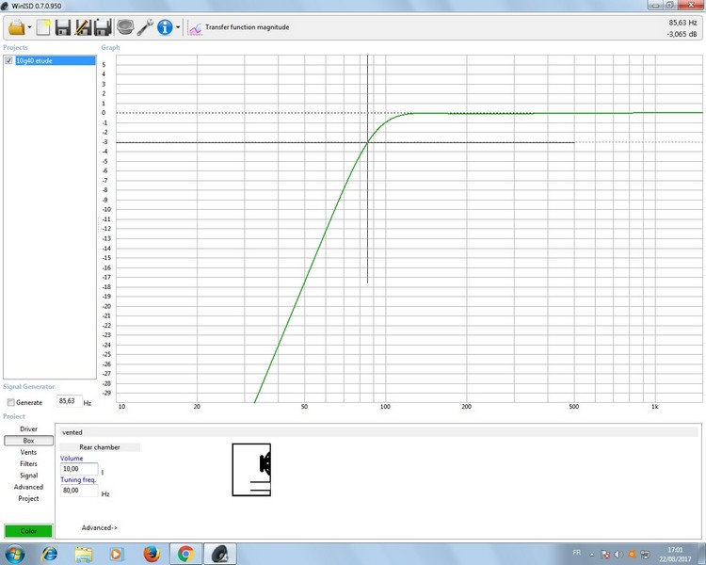Switch to the Advanced tab
Image resolution: width=706 pixels, height=565 pixels.
click(x=28, y=487)
